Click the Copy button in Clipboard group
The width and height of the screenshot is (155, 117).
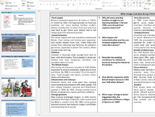[x=8, y=3]
